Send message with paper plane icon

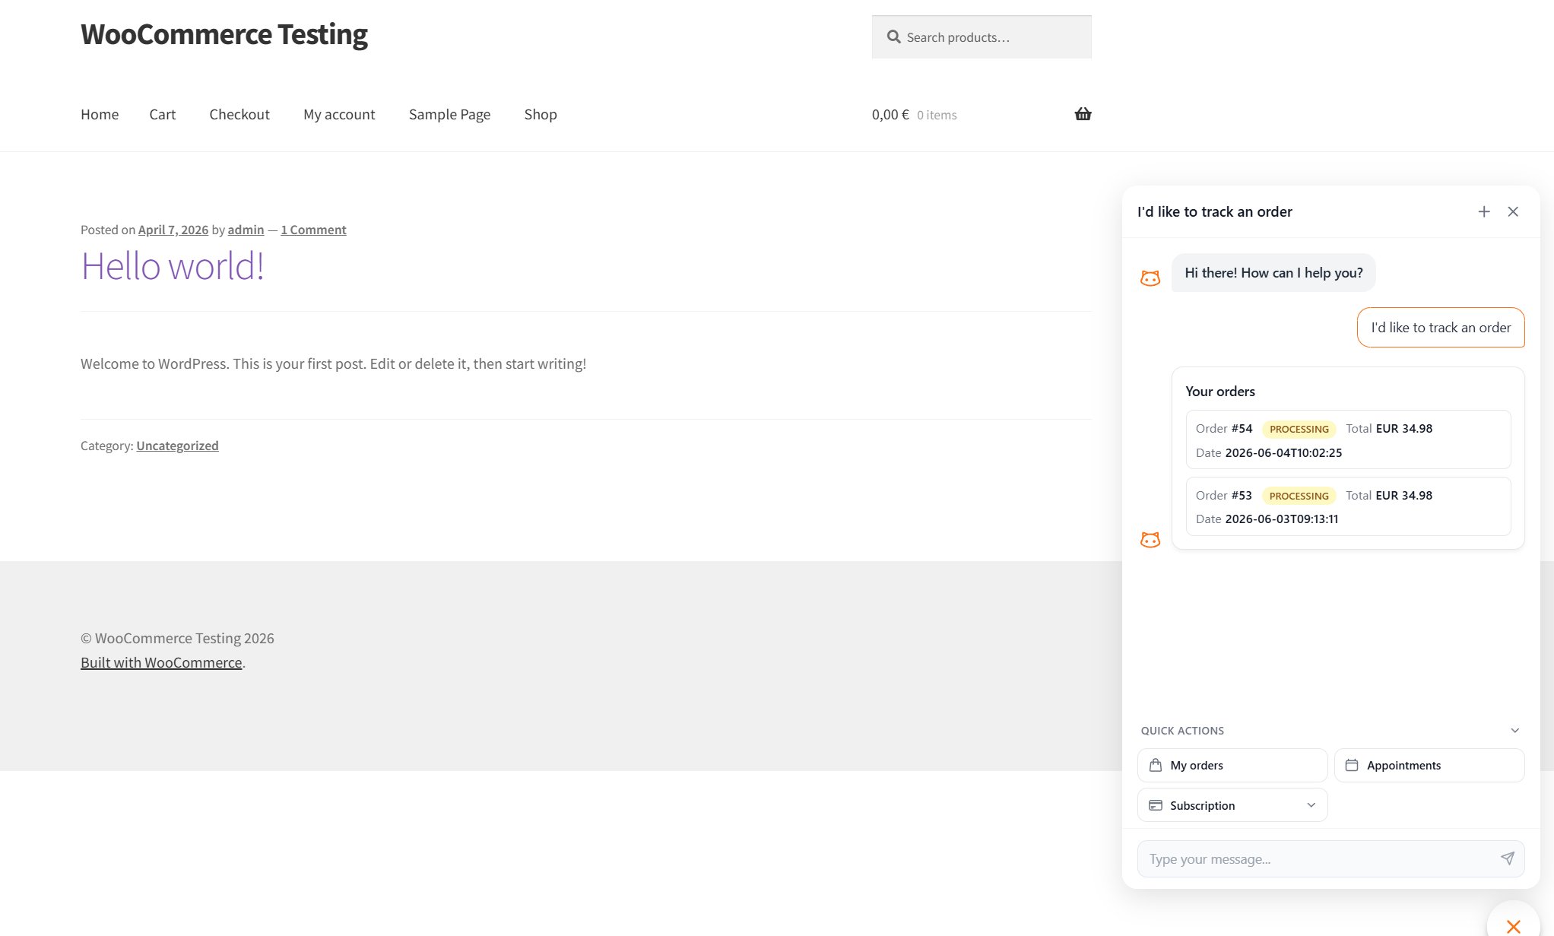click(1507, 858)
